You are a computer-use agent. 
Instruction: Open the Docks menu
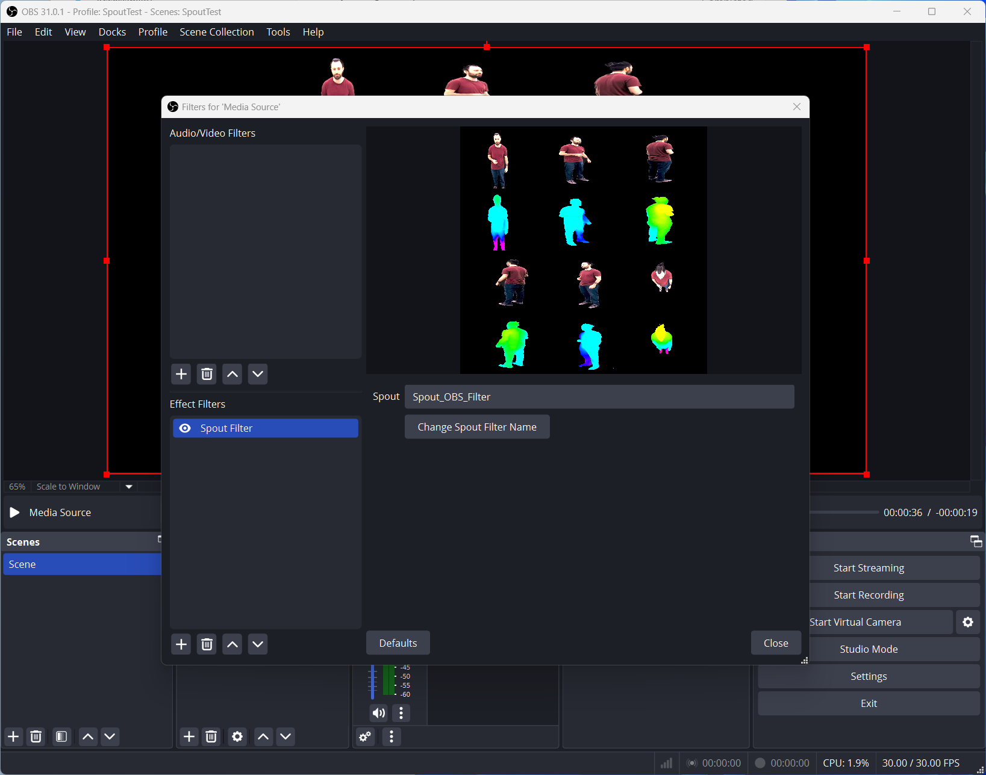coord(112,32)
